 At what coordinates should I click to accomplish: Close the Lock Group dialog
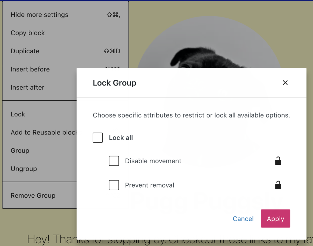(285, 83)
